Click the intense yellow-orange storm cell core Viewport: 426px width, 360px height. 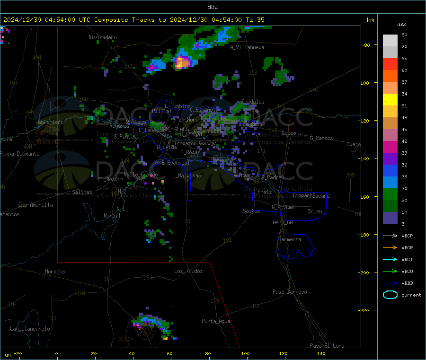pyautogui.click(x=183, y=62)
